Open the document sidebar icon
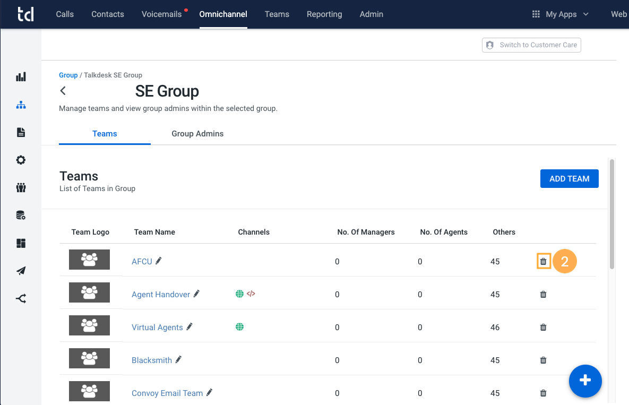This screenshot has height=405, width=629. (21, 132)
